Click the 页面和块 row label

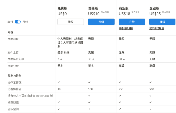coord(13,39)
